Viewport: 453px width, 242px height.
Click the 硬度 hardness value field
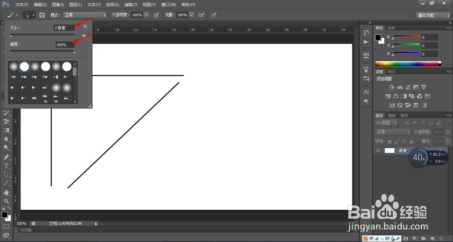pos(65,45)
